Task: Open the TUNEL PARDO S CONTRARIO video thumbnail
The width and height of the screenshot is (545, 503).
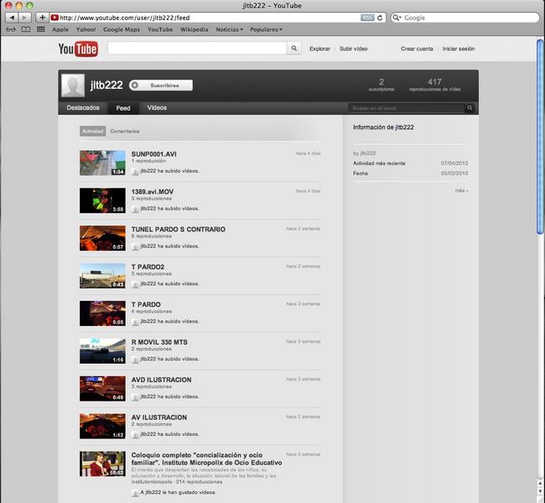Action: [x=102, y=238]
